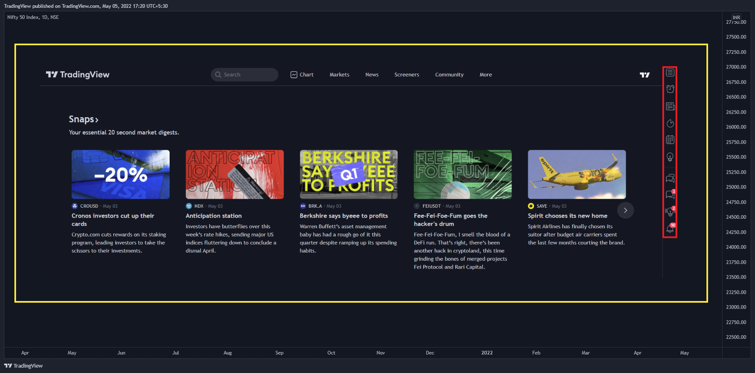Click the NDX ticker label
Screen dimensions: 755x373
[x=199, y=206]
